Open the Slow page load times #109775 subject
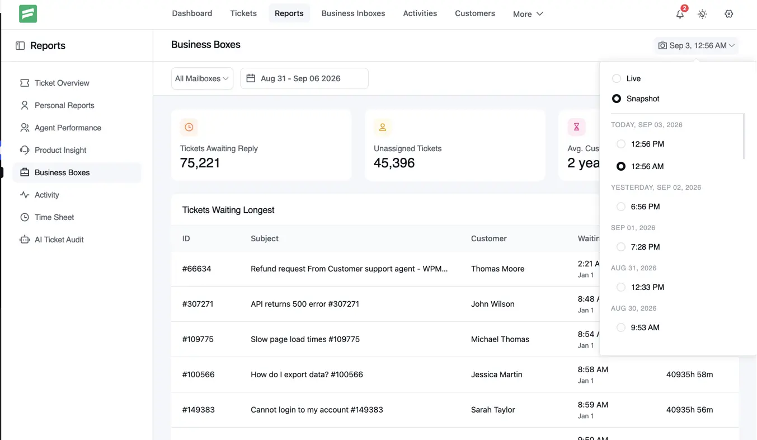This screenshot has height=440, width=757. 305,339
